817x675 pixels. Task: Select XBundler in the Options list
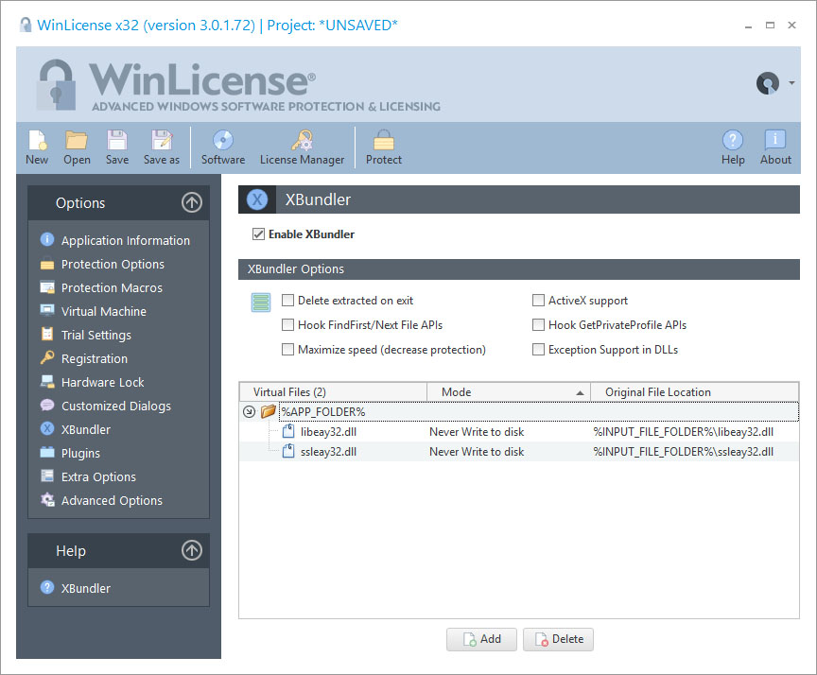click(x=86, y=430)
